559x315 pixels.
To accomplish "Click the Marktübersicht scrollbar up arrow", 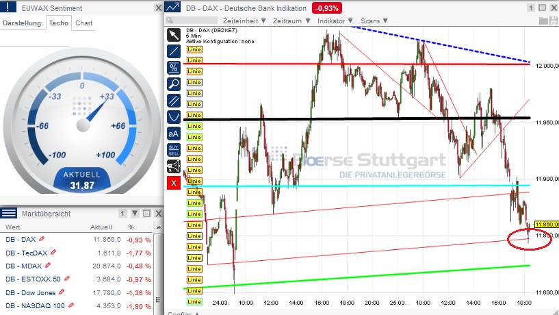I will 159,227.
